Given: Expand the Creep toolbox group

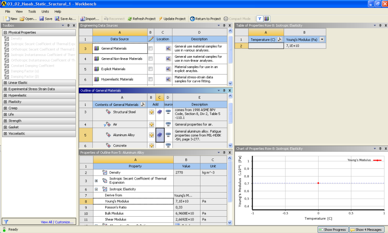Looking at the screenshot, I should click(5, 108).
